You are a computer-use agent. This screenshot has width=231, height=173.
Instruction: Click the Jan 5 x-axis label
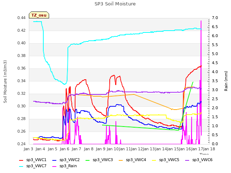coord(53,149)
